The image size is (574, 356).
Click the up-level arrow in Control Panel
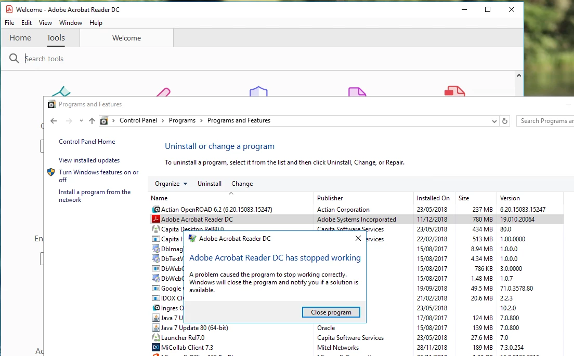(x=92, y=120)
